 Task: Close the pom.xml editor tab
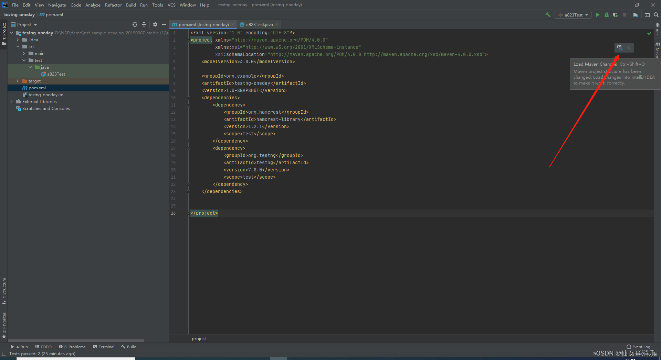233,24
